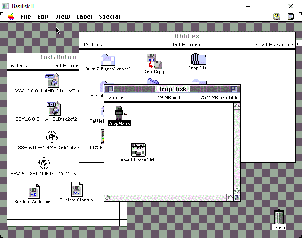Click scroll down arrow in Drop Disk window
Viewport: 302px width, 238px height.
point(237,191)
